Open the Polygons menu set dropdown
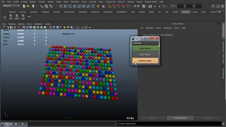This screenshot has height=127, width=226. coord(11,6)
